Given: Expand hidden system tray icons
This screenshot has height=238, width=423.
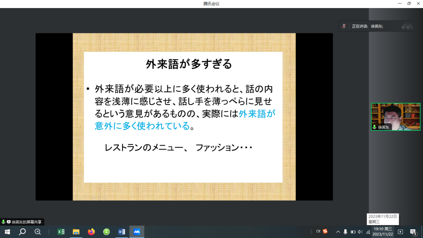Looking at the screenshot, I should pyautogui.click(x=338, y=232).
